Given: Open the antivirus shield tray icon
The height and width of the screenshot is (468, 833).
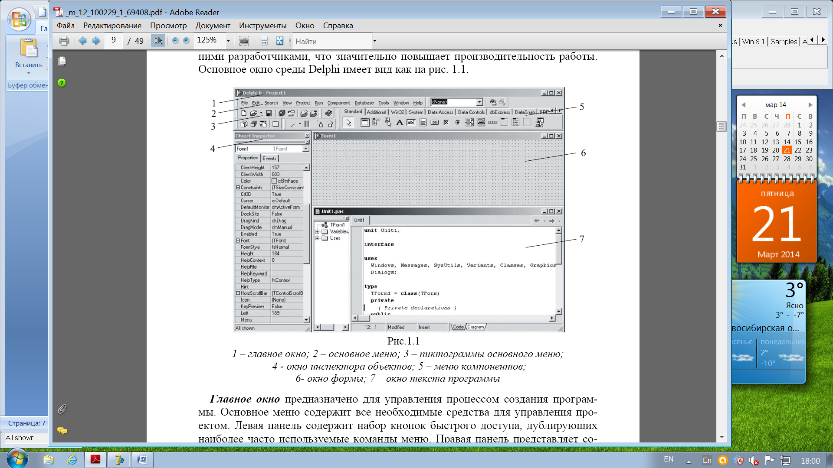Looking at the screenshot, I should click(x=739, y=460).
